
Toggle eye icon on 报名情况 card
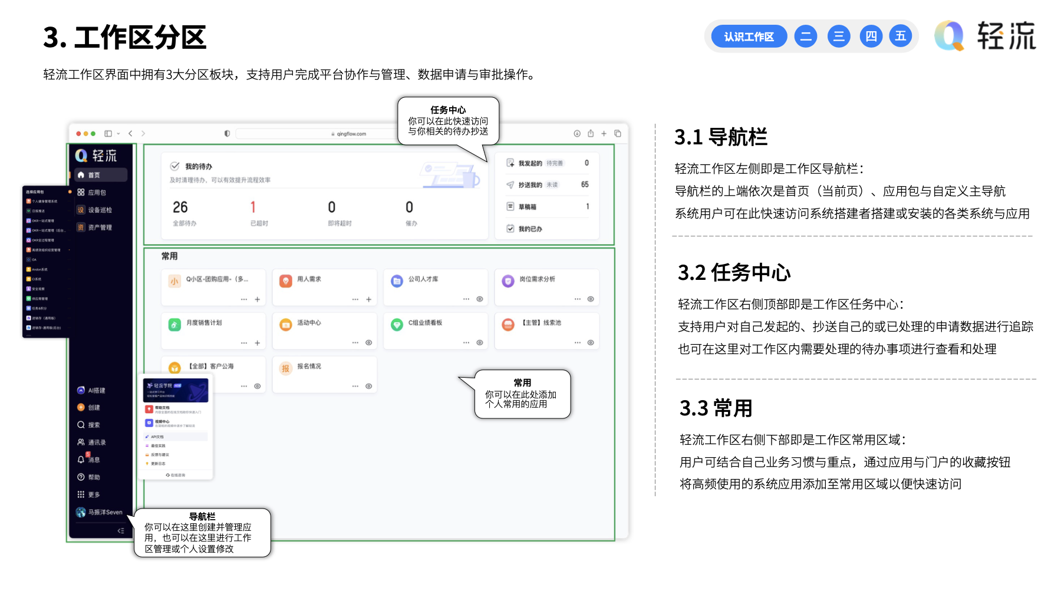(369, 387)
